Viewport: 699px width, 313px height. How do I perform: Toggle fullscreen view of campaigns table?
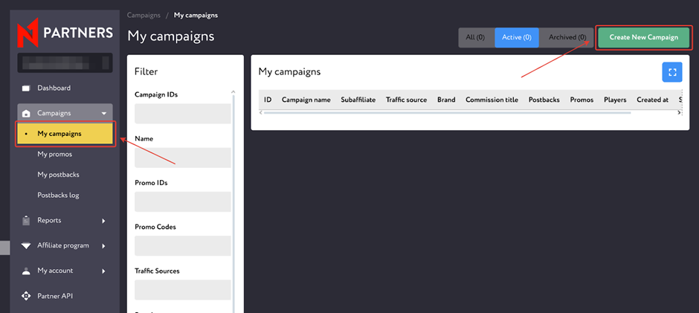(671, 72)
